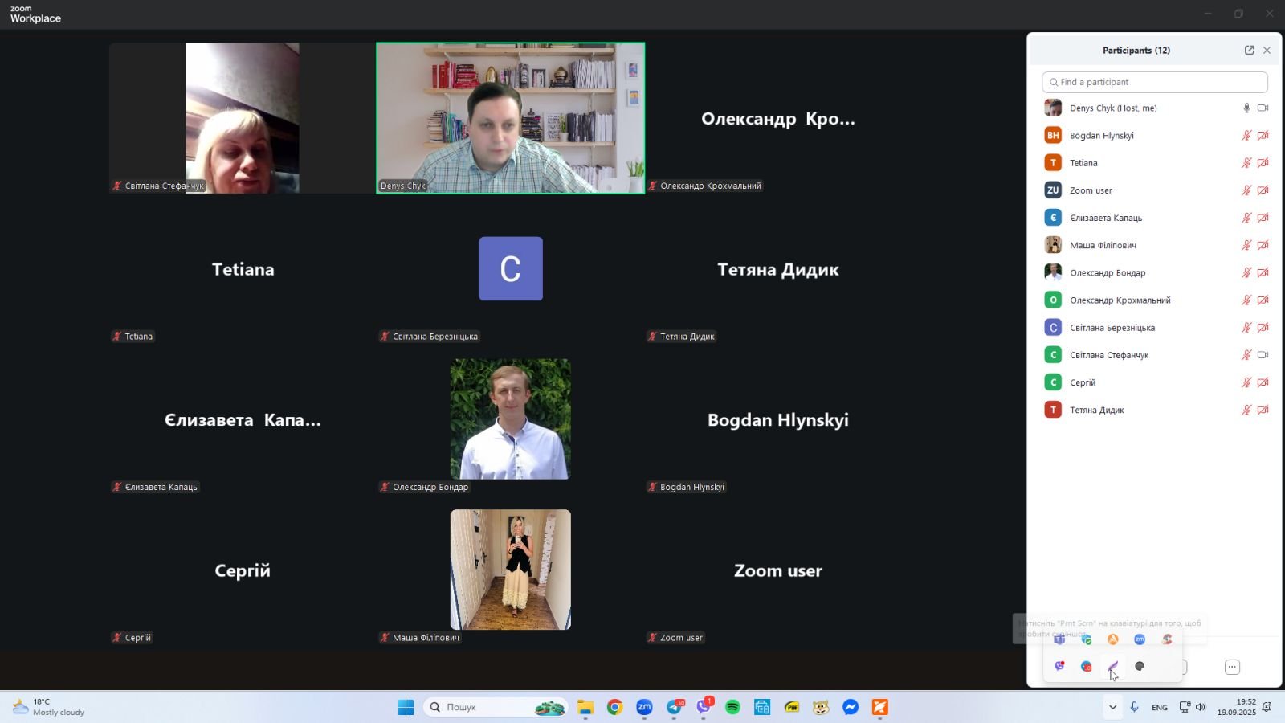Select Олександр Бондар in participants list

tap(1108, 273)
